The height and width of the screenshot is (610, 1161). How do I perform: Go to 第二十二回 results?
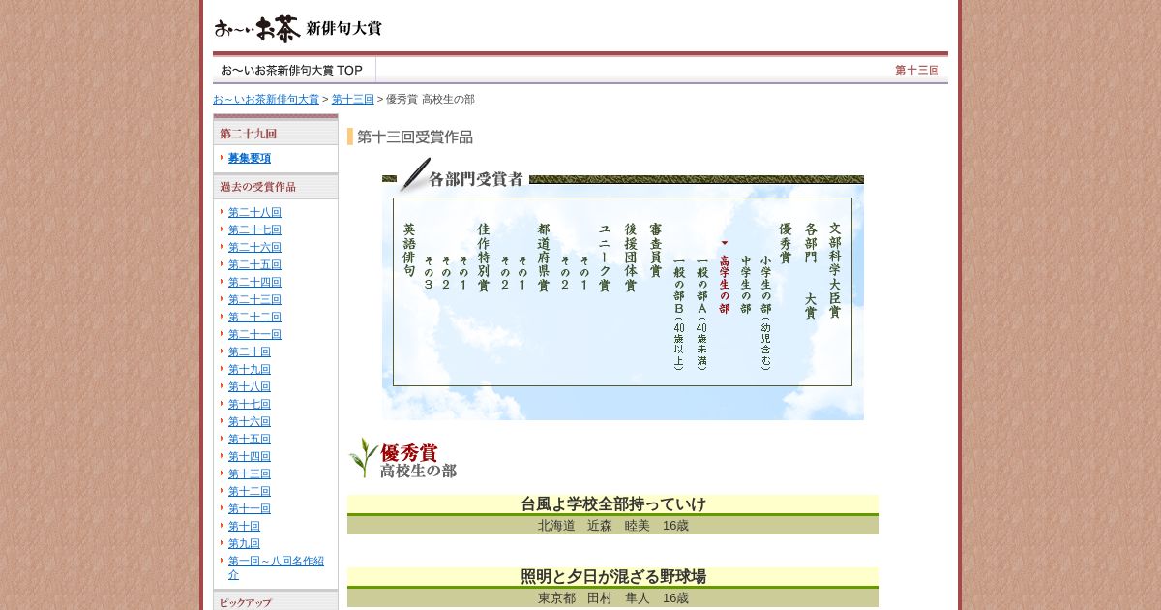click(x=254, y=317)
